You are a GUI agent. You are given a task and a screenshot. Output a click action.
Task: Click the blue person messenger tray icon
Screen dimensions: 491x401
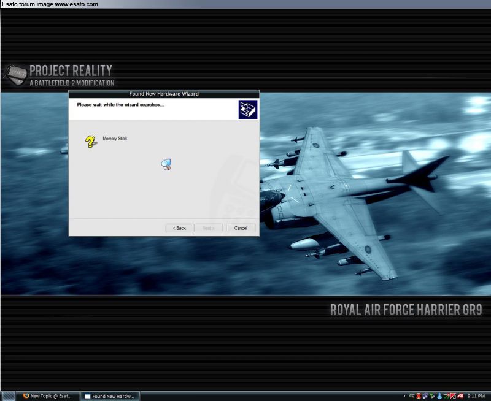coord(439,396)
